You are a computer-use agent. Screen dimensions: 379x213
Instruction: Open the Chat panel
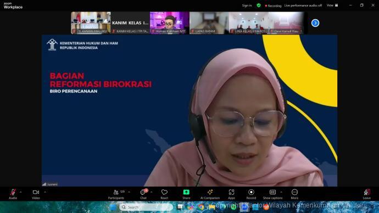(143, 194)
